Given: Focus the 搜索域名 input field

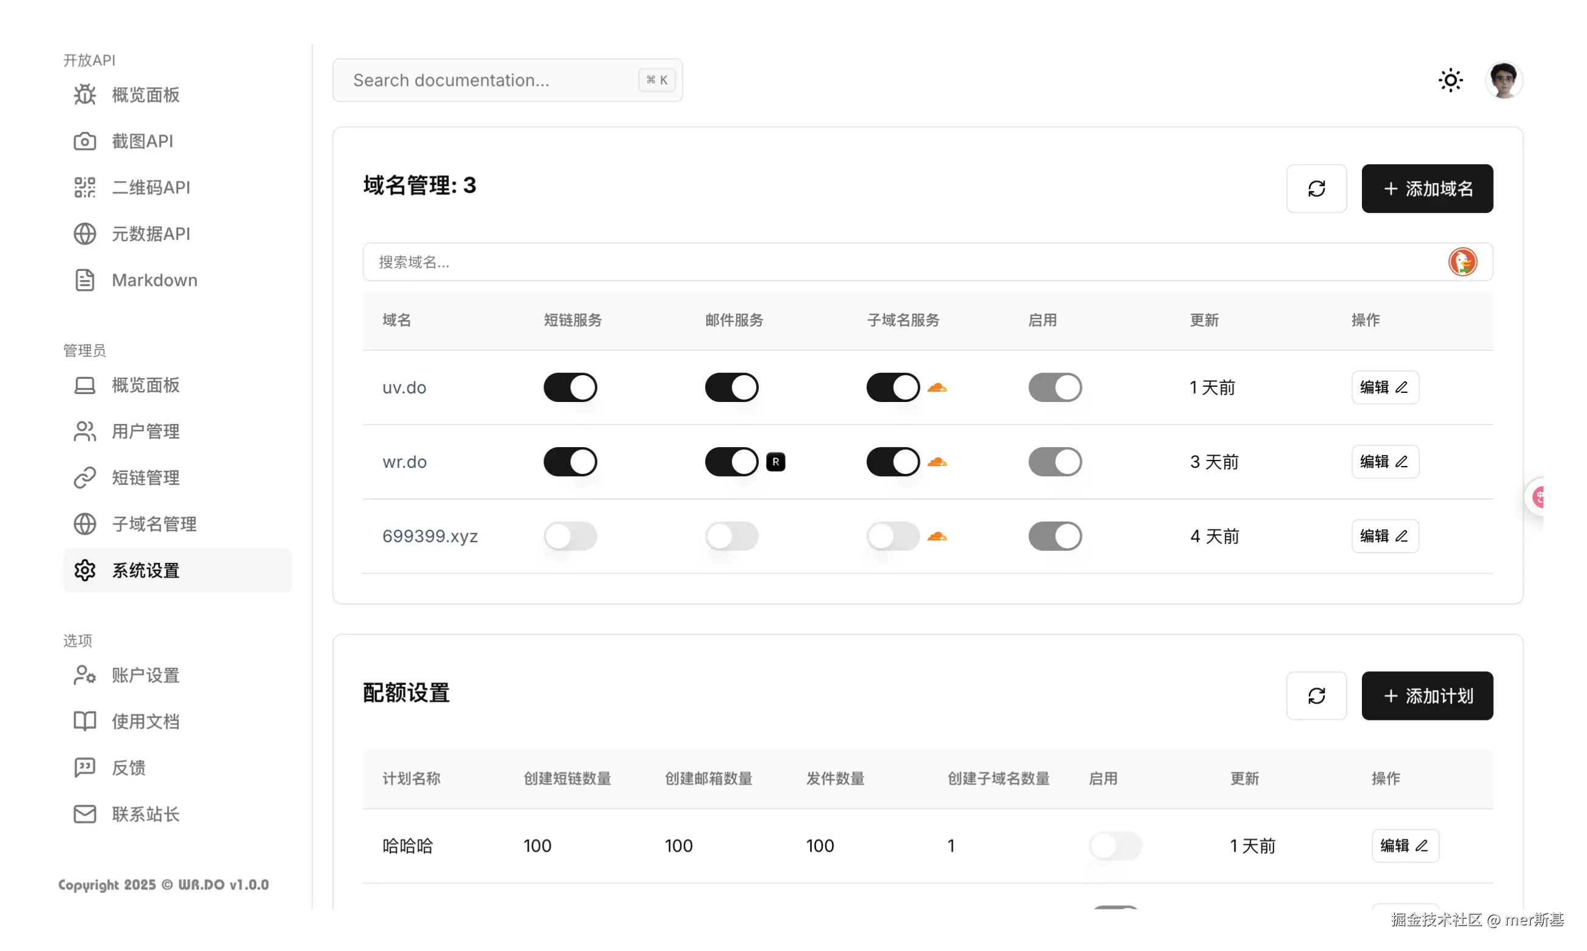Looking at the screenshot, I should point(897,262).
